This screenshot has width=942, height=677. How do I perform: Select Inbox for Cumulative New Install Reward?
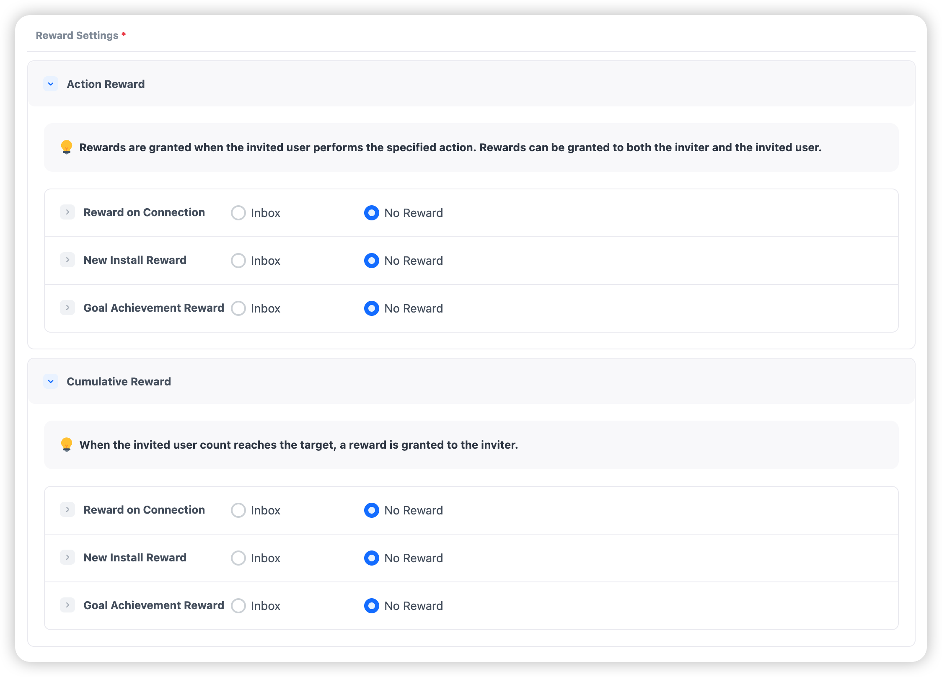pyautogui.click(x=238, y=558)
